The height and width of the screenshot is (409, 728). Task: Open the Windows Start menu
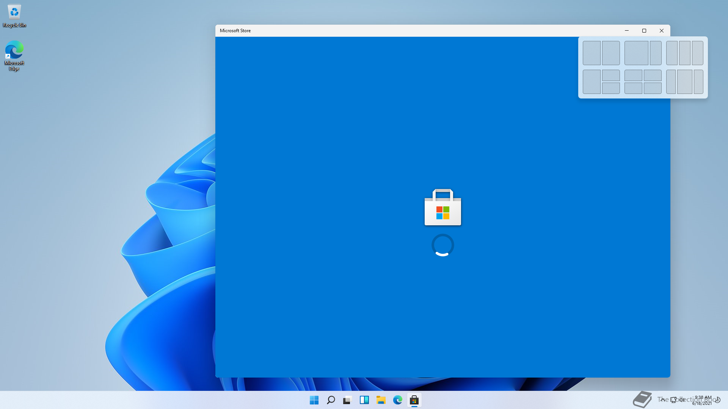point(314,400)
